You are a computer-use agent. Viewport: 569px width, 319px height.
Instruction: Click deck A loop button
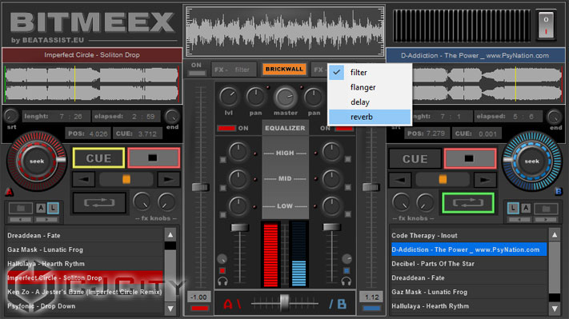pyautogui.click(x=99, y=202)
